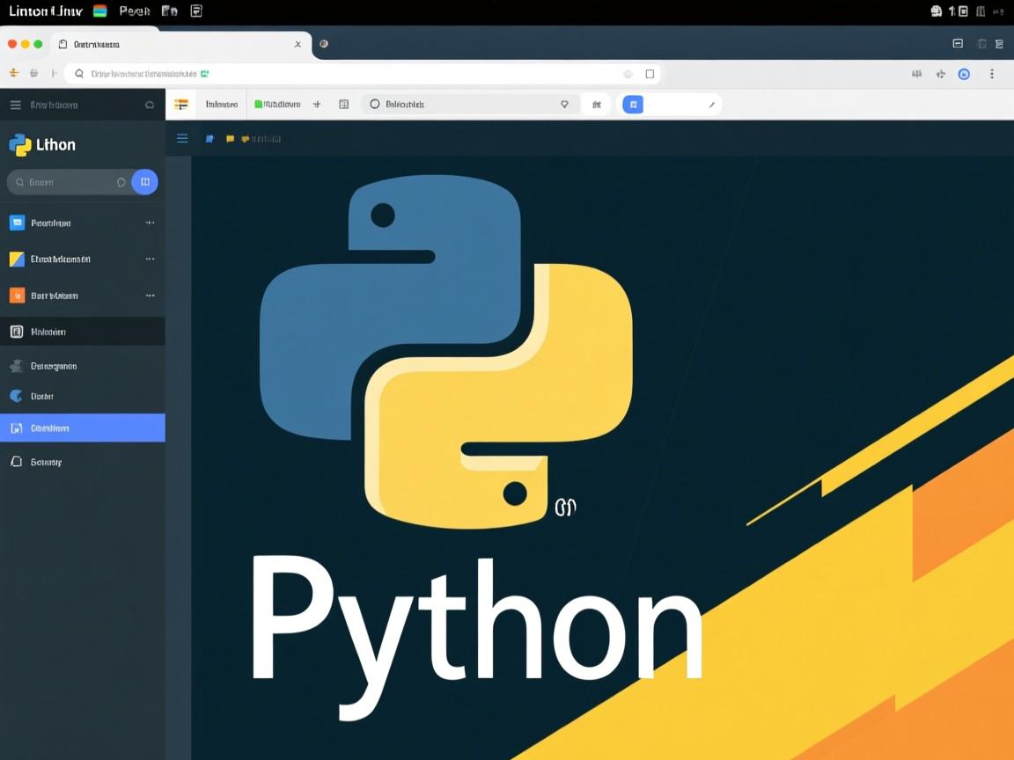Open the browser's three-dot menu
Screen dimensions: 1014x760
(x=992, y=74)
